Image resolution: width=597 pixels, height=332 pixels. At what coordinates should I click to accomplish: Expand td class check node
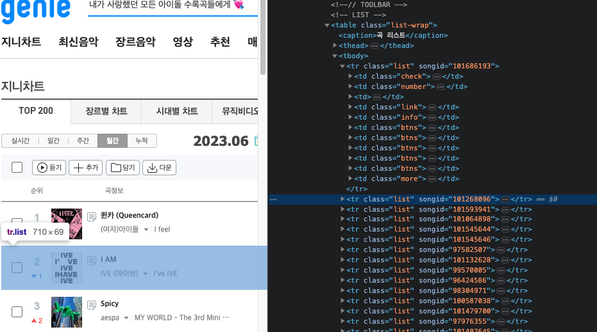tap(350, 76)
